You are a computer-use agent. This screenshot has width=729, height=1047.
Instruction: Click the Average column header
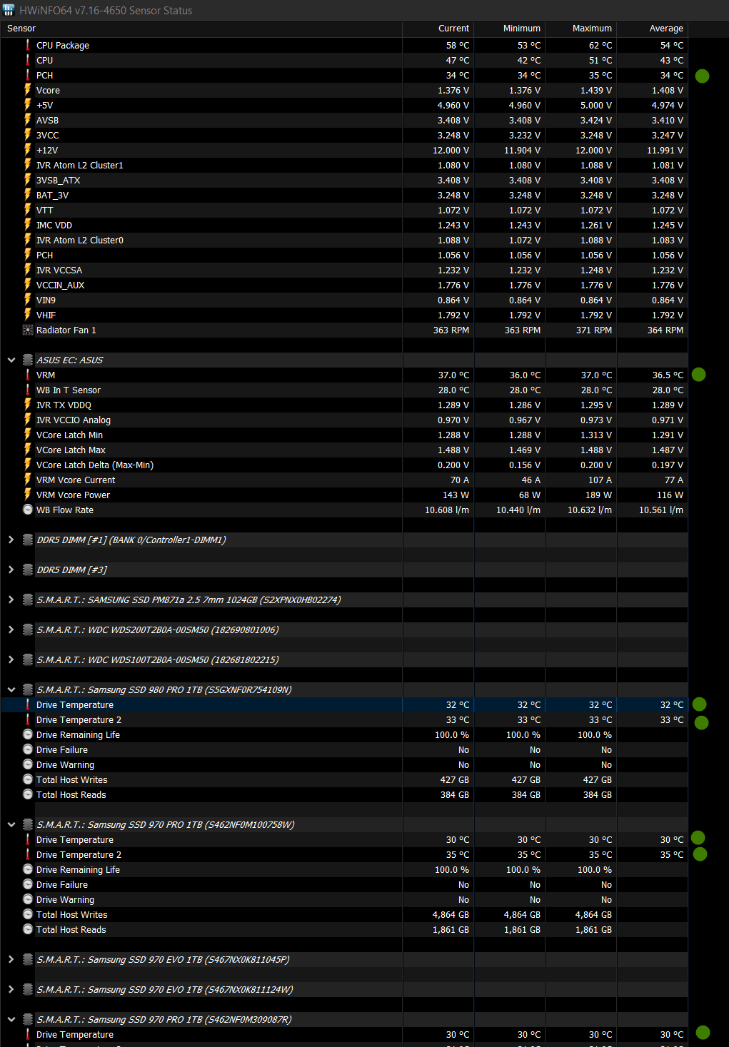point(652,29)
